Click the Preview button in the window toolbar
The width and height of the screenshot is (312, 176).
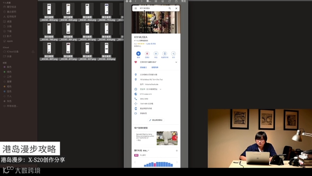[183, 1]
